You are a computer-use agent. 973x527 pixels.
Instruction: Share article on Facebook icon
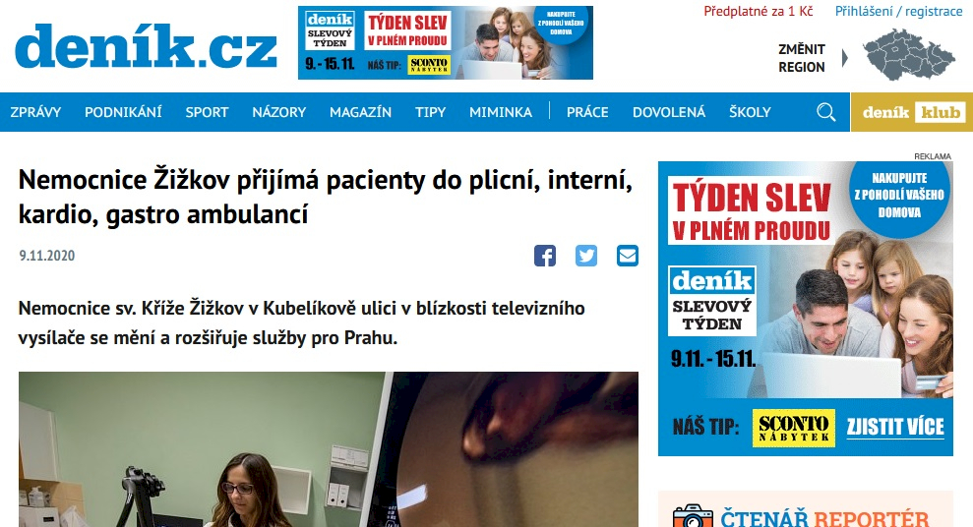pyautogui.click(x=545, y=256)
